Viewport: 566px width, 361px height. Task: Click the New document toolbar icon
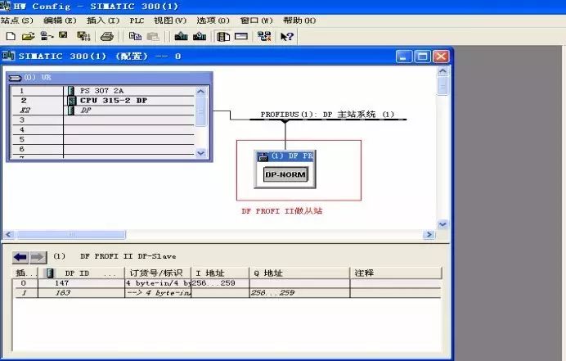click(x=11, y=36)
